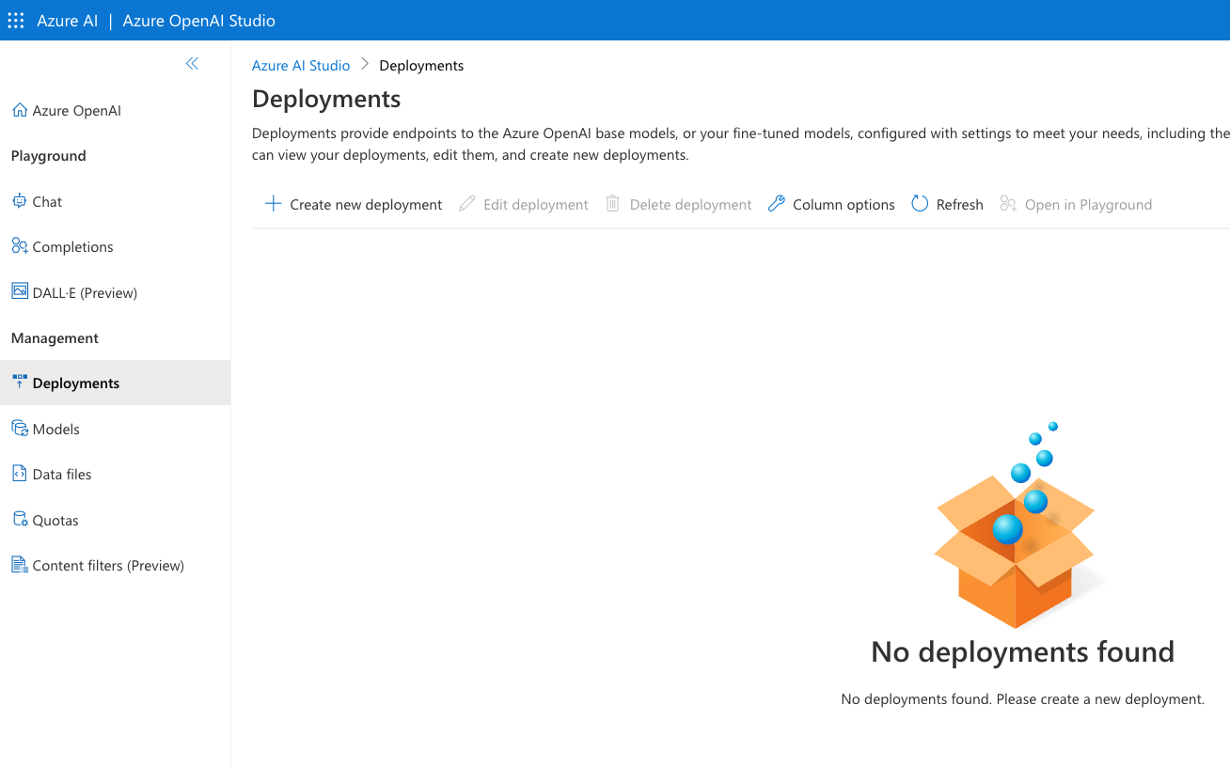Click Azure AI title in header
The height and width of the screenshot is (767, 1230).
[67, 20]
